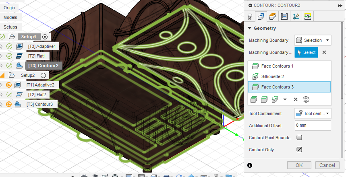346x177 pixels.
Task: Click the Contour2 operation type icon
Action: (x=19, y=66)
